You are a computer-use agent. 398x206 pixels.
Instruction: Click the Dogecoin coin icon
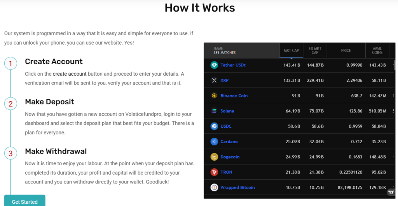click(x=214, y=157)
